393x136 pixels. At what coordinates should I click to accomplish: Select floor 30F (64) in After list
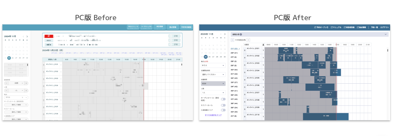tap(234, 70)
